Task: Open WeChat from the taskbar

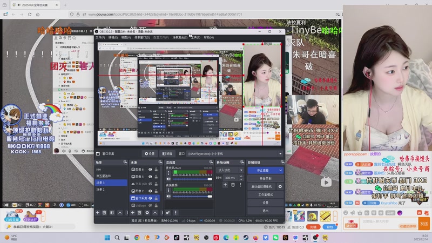Action: [x=275, y=238]
